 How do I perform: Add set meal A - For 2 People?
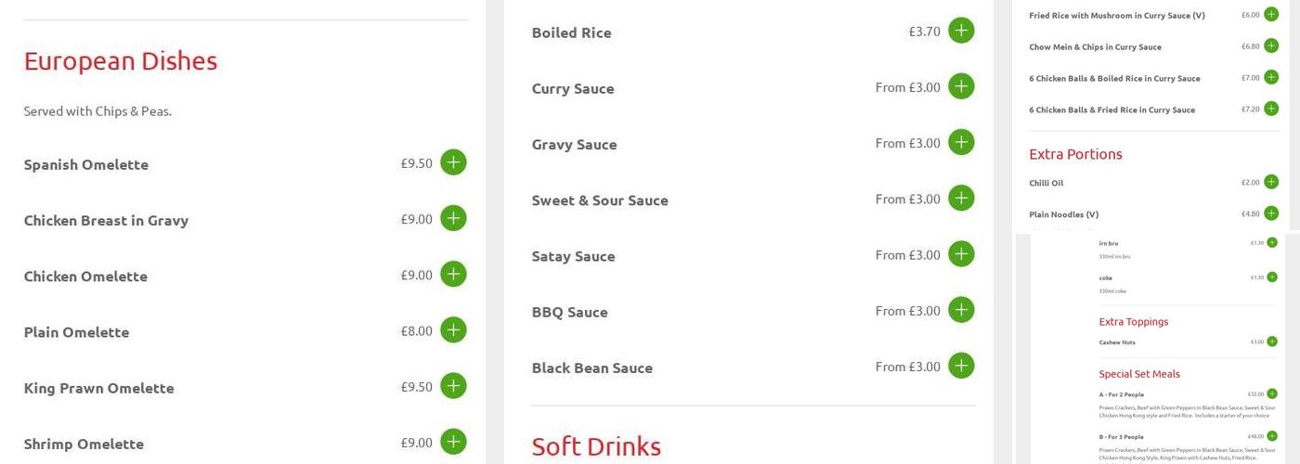coord(1271,393)
